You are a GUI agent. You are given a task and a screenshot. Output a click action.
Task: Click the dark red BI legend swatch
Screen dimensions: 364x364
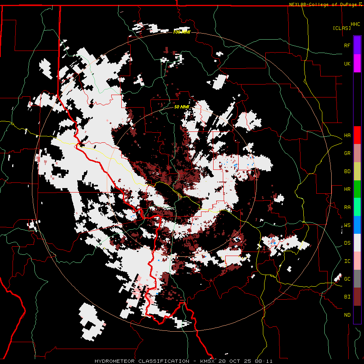(357, 297)
